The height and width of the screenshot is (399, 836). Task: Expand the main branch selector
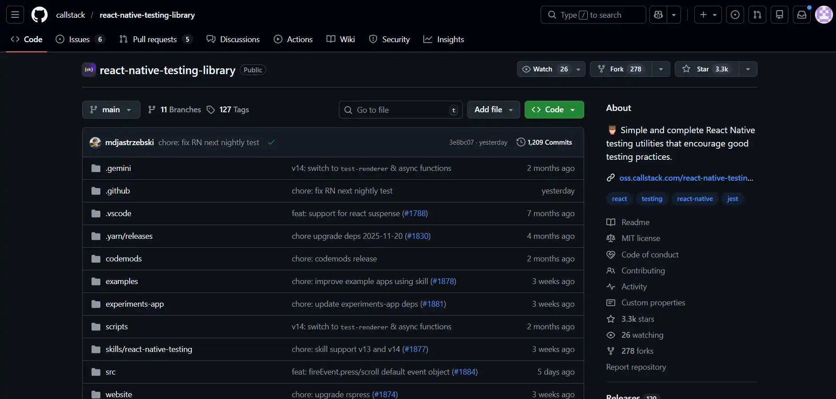[111, 110]
